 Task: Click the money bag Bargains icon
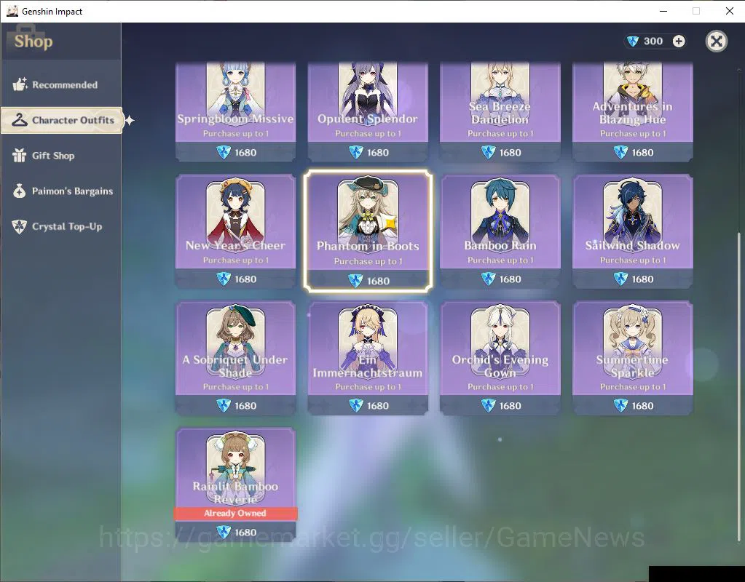tap(20, 191)
